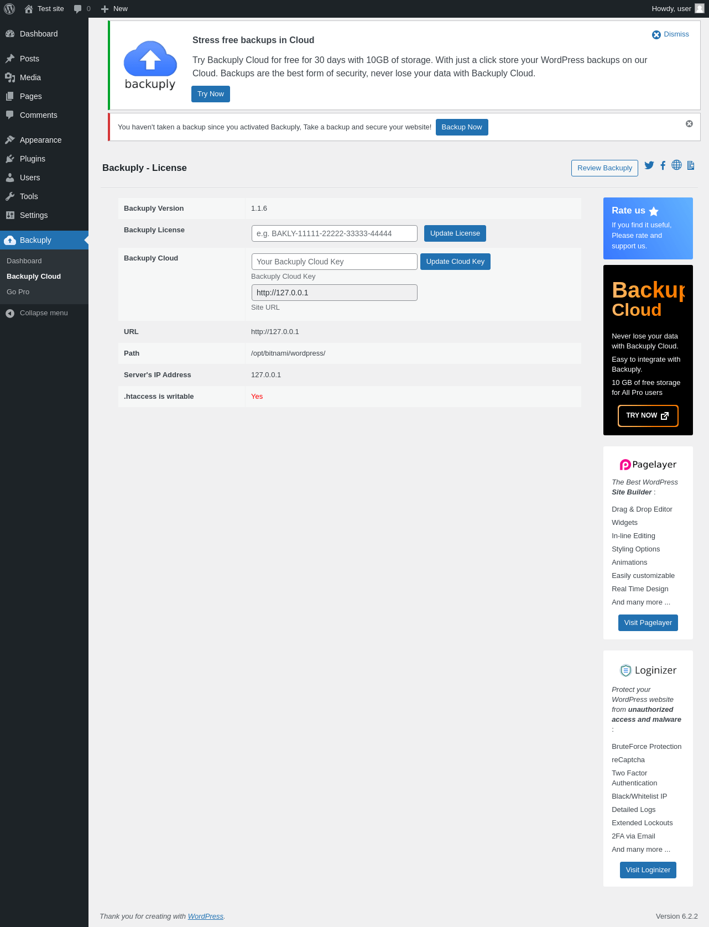This screenshot has width=709, height=927.
Task: Click the Rate us star icon
Action: point(654,211)
